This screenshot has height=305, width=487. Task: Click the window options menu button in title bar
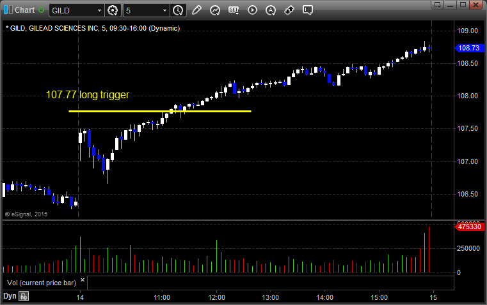[438, 4]
